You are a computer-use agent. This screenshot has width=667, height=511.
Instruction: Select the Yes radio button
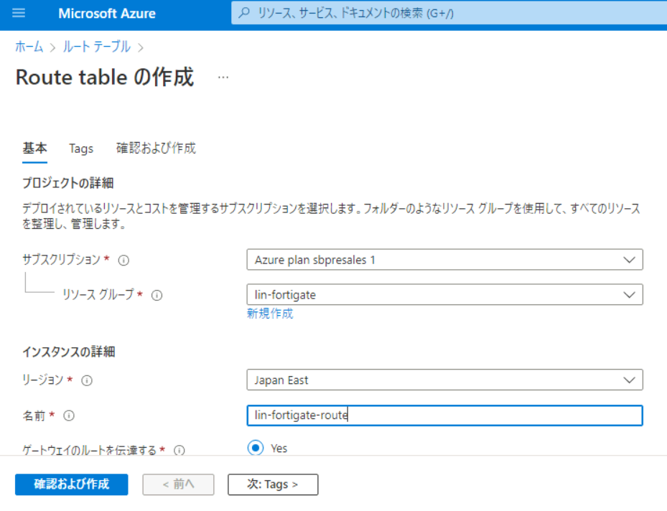[x=256, y=448]
